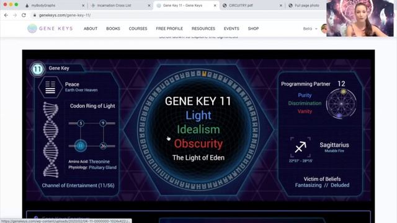This screenshot has height=223, width=397.
Task: Close the Gene Key 11 tab
Action: tap(215, 6)
